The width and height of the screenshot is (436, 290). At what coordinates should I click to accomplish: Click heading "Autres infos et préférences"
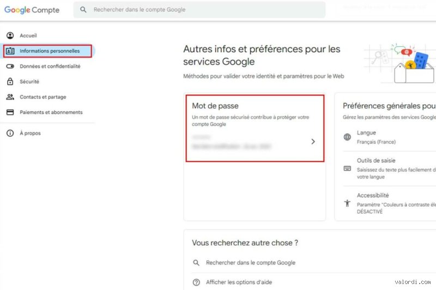[262, 55]
